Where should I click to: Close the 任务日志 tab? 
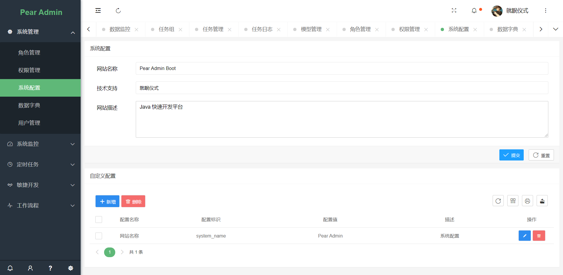[x=279, y=30]
